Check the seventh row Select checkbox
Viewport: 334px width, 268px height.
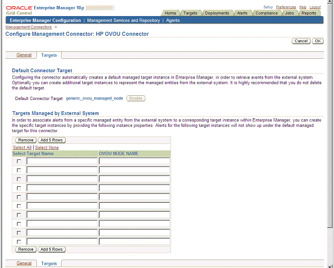click(x=19, y=215)
